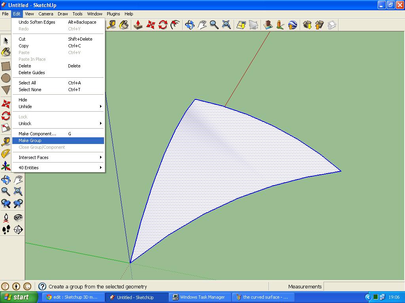
Task: Click the credits status icon
Action: [x=16, y=286]
